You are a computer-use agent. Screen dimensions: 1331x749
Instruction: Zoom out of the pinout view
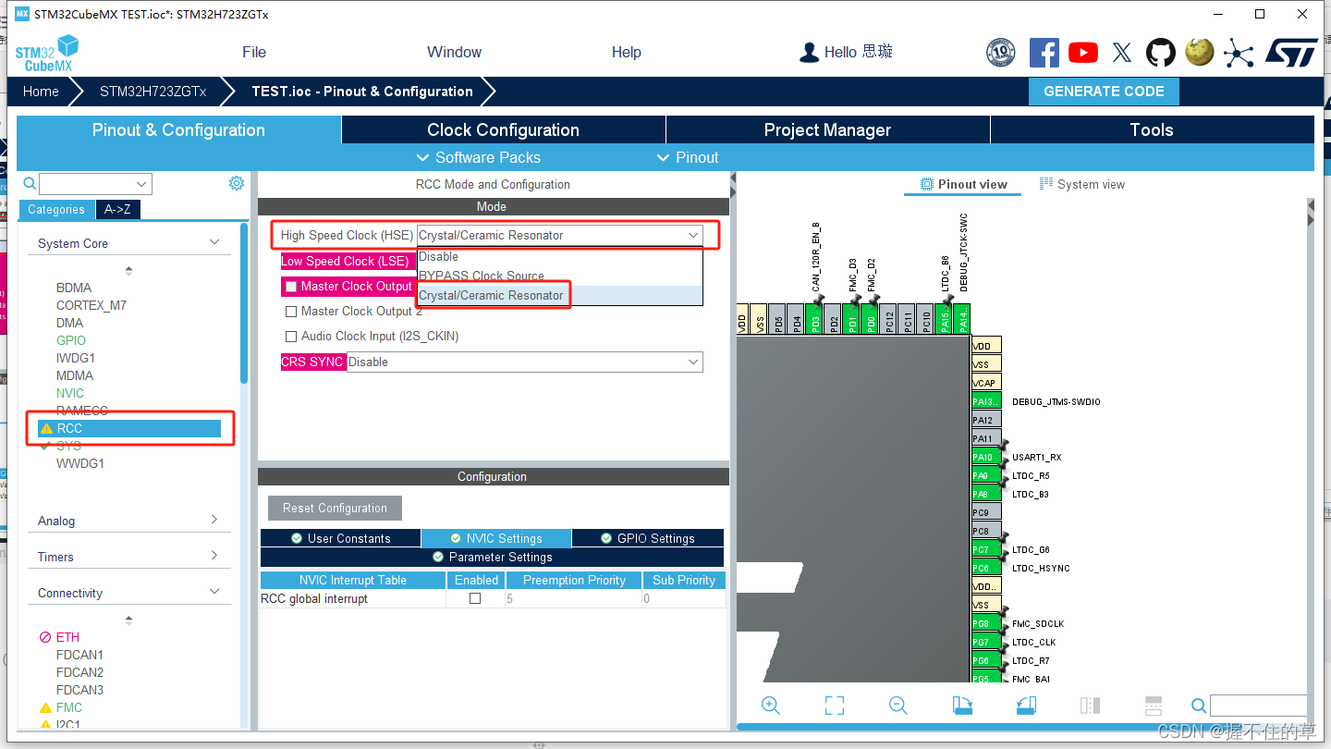coord(898,706)
